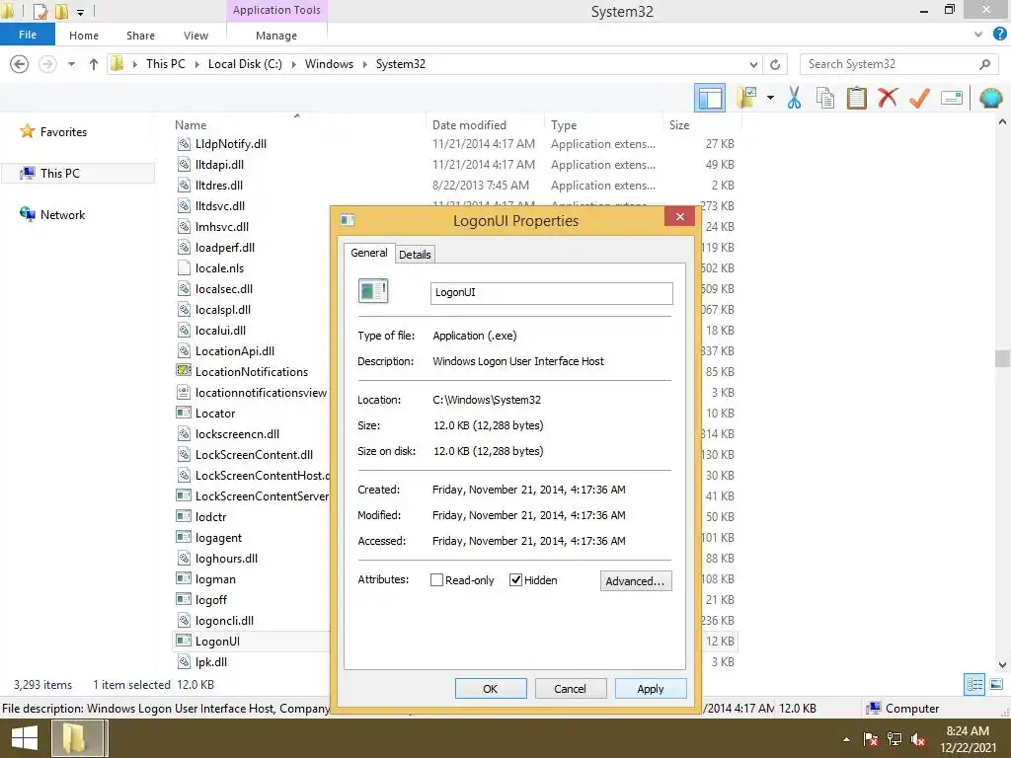Viewport: 1011px width, 758px height.
Task: Close the LogonUI Properties dialog
Action: [x=679, y=216]
